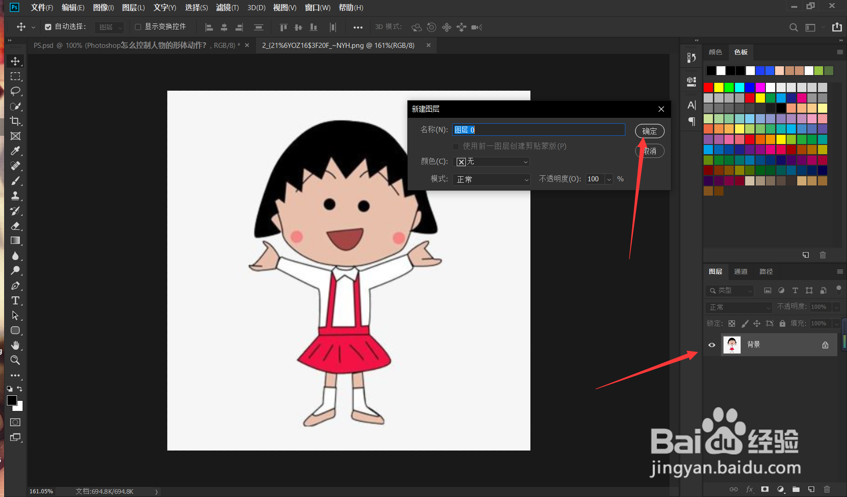Select the Pen tool
This screenshot has height=497, width=847.
coord(15,286)
